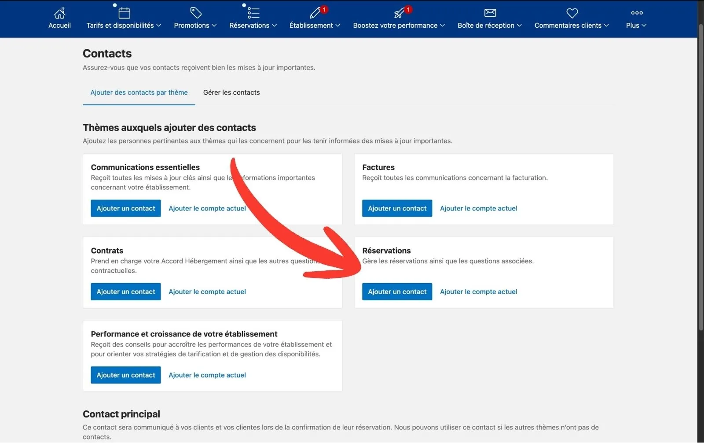This screenshot has width=704, height=443.
Task: Add current account under Performance et croissance
Action: [x=207, y=375]
